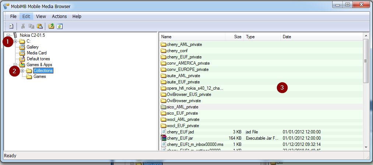The width and height of the screenshot is (373, 165).
Task: Sort file list by Date column
Action: click(x=321, y=37)
